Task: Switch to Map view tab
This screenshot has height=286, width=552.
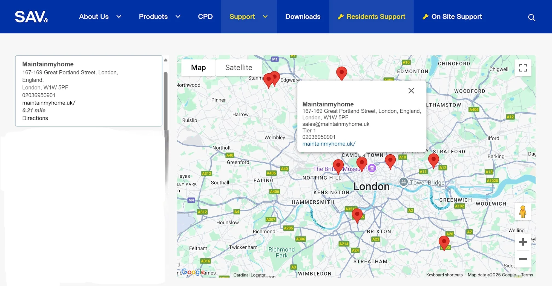Action: pos(198,68)
